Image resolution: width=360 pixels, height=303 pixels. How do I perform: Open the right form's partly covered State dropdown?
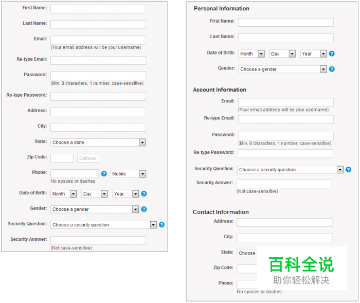(247, 253)
